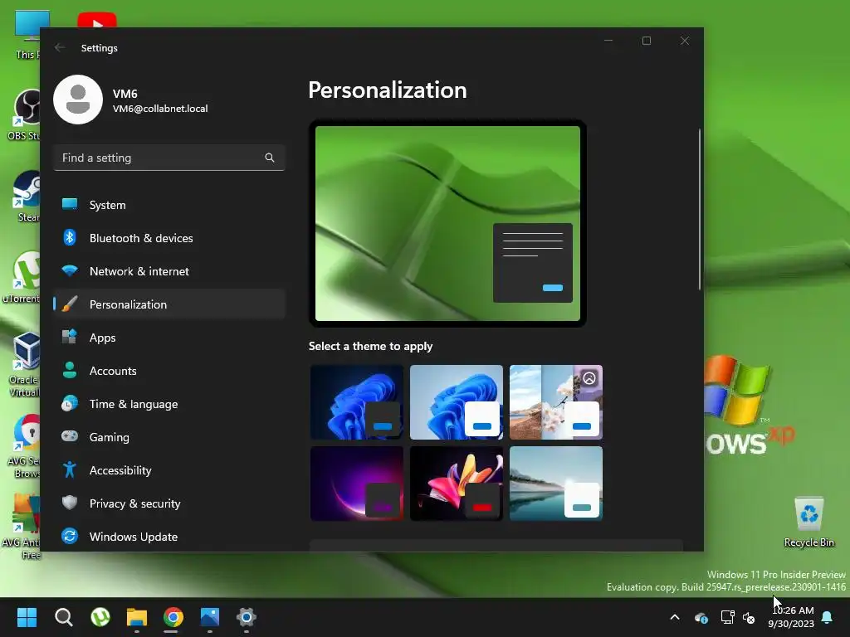
Task: Go to Gaming settings
Action: (x=169, y=436)
